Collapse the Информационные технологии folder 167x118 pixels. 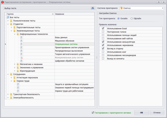(x=15, y=34)
